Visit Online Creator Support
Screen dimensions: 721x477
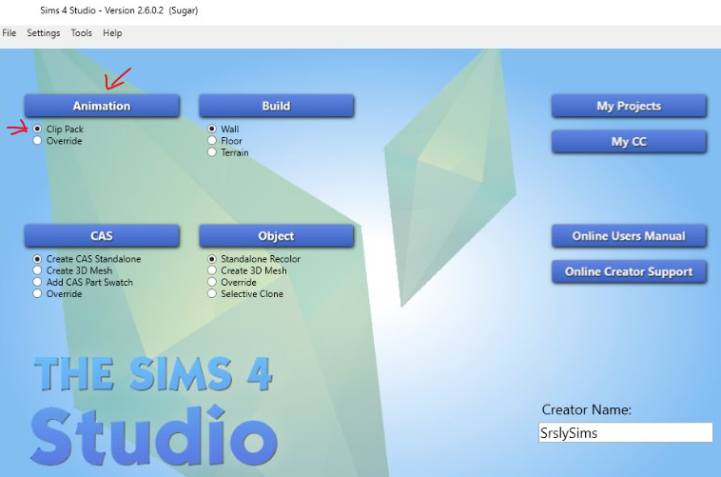(629, 272)
